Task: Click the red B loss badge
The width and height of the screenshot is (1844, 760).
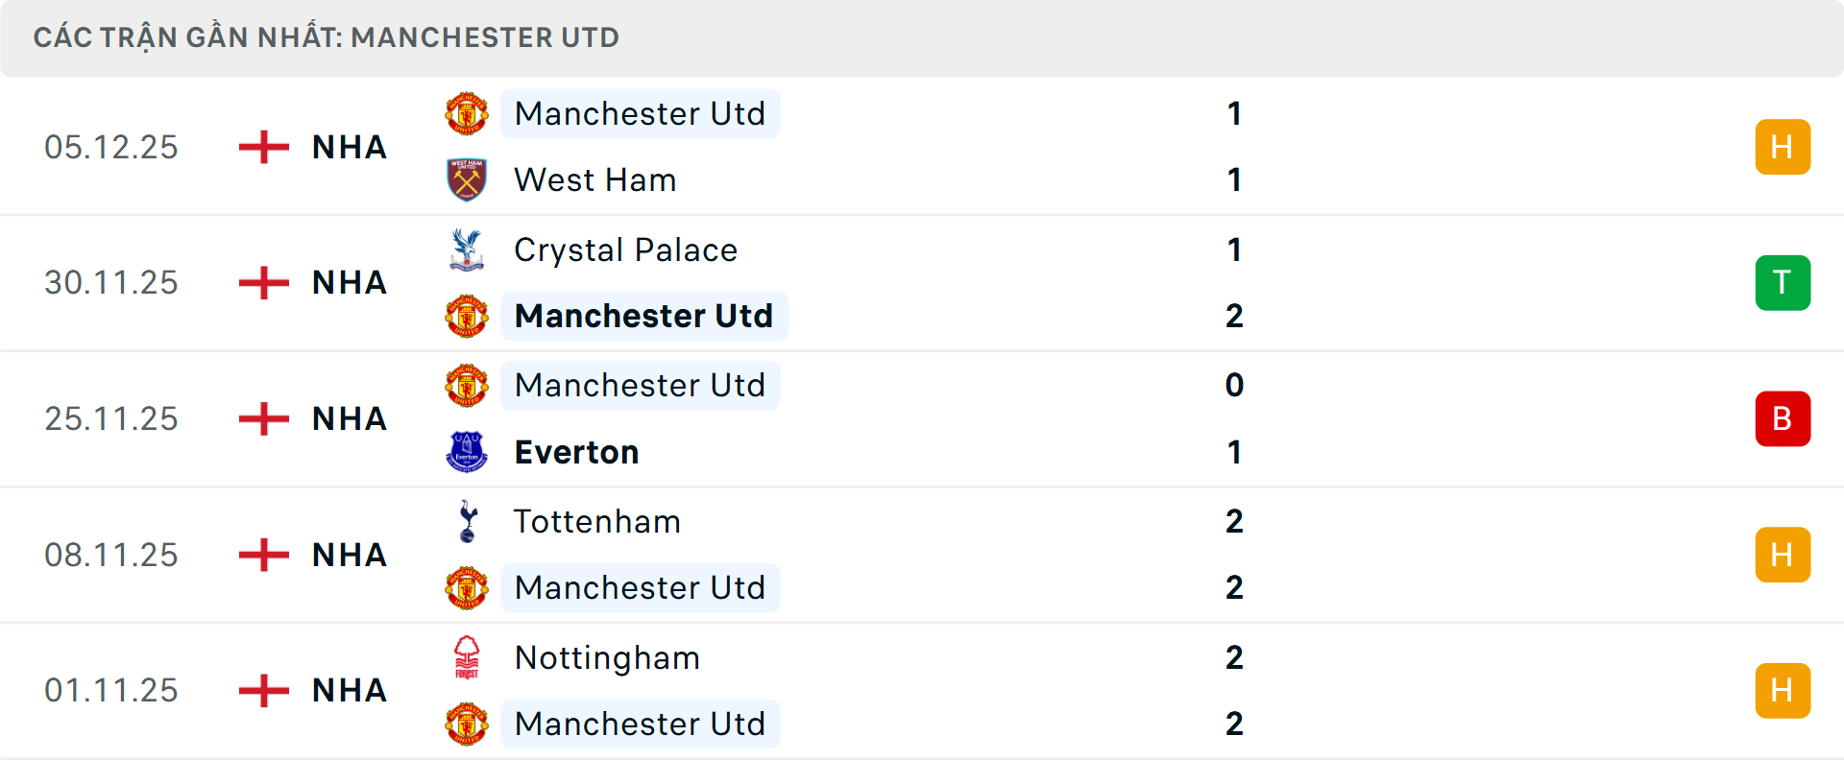Action: click(1783, 419)
